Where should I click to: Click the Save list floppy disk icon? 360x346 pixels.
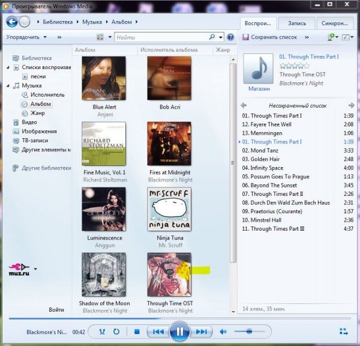tap(245, 37)
